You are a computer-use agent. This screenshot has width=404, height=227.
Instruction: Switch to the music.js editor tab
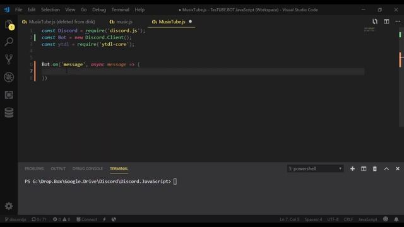coord(121,22)
